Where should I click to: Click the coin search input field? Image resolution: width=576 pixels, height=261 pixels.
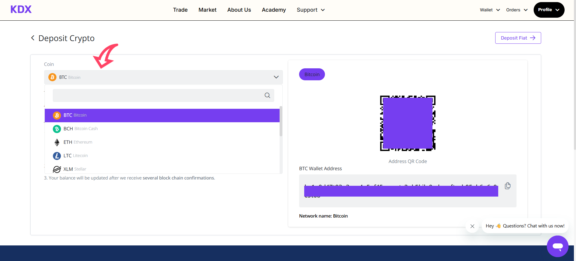click(x=163, y=95)
